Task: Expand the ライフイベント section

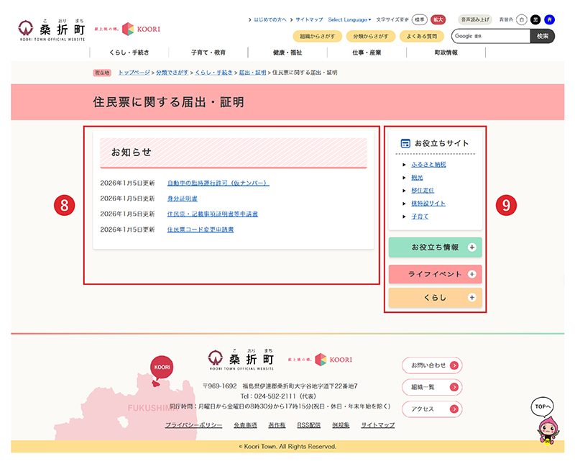Action: (x=435, y=273)
